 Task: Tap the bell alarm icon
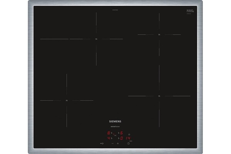pos(129,134)
